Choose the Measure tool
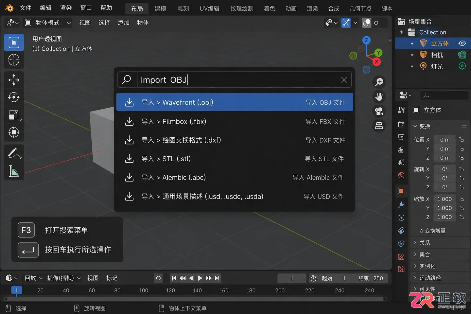Screen dimensions: 471x314 click(14, 171)
